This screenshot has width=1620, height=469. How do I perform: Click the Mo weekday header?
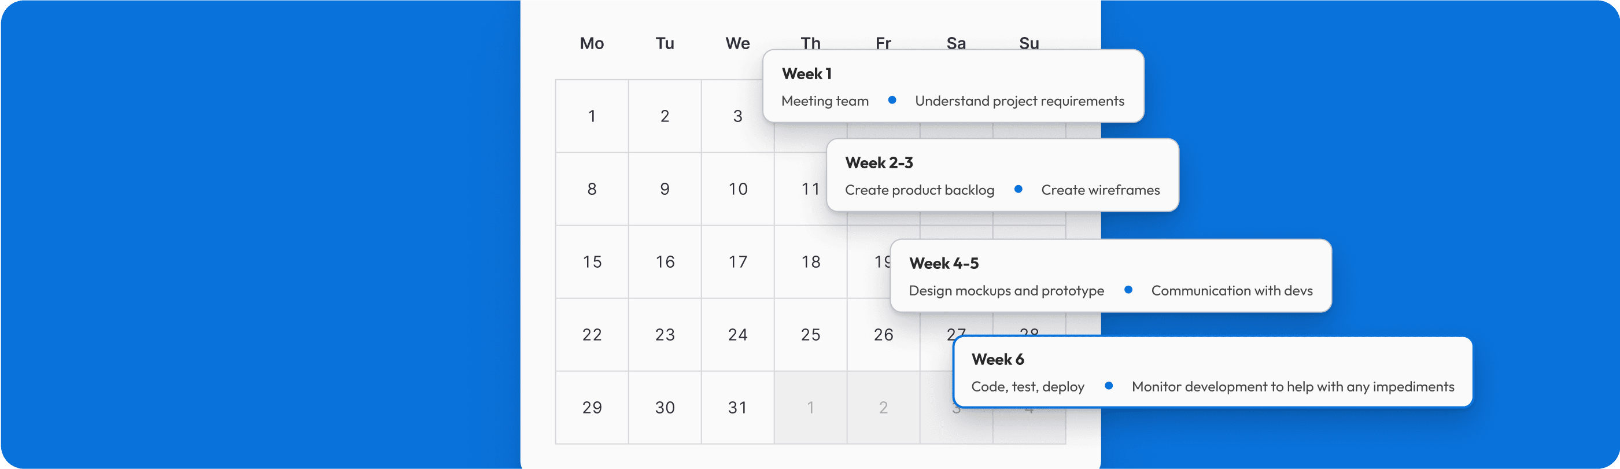pos(592,43)
